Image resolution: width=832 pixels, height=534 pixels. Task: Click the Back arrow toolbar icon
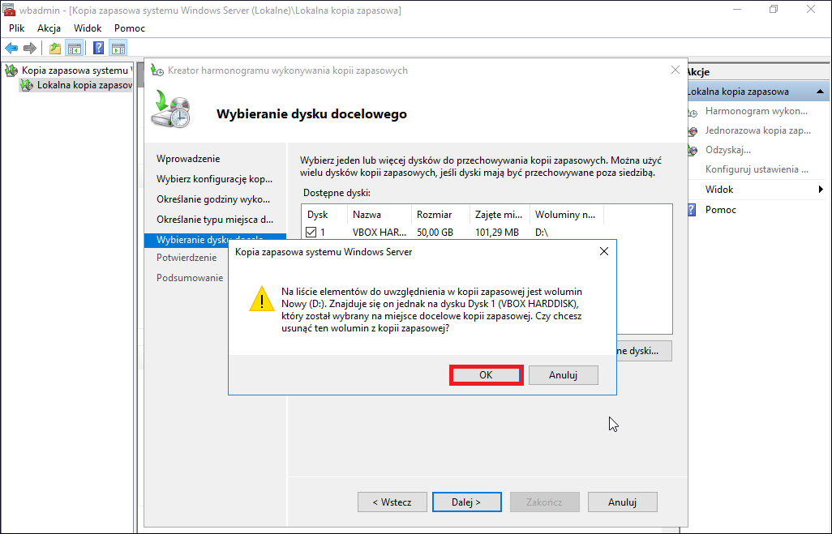coord(11,49)
